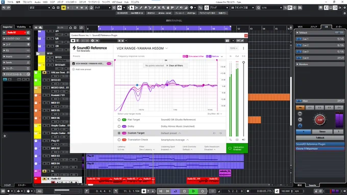Switch to the メーター tab in right zone
The image size is (347, 195).
(x=339, y=27)
